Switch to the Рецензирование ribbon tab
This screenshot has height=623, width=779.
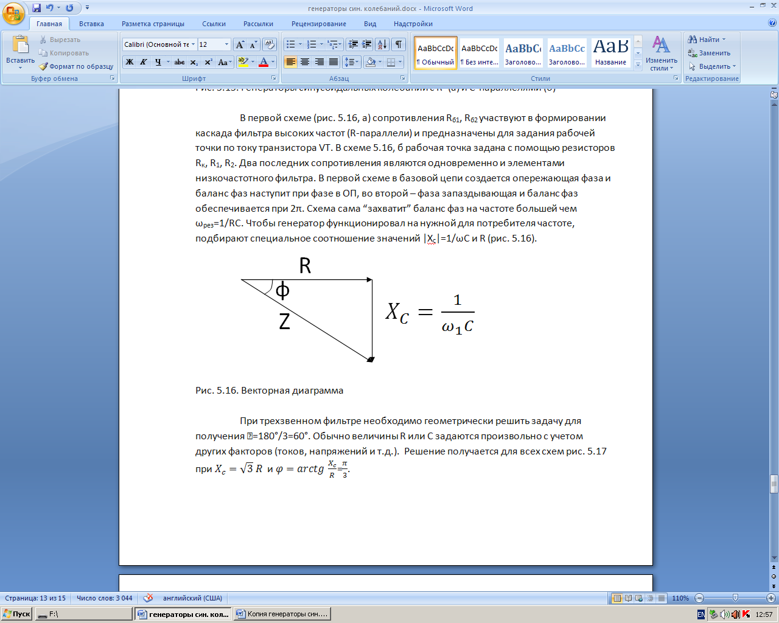tap(319, 24)
